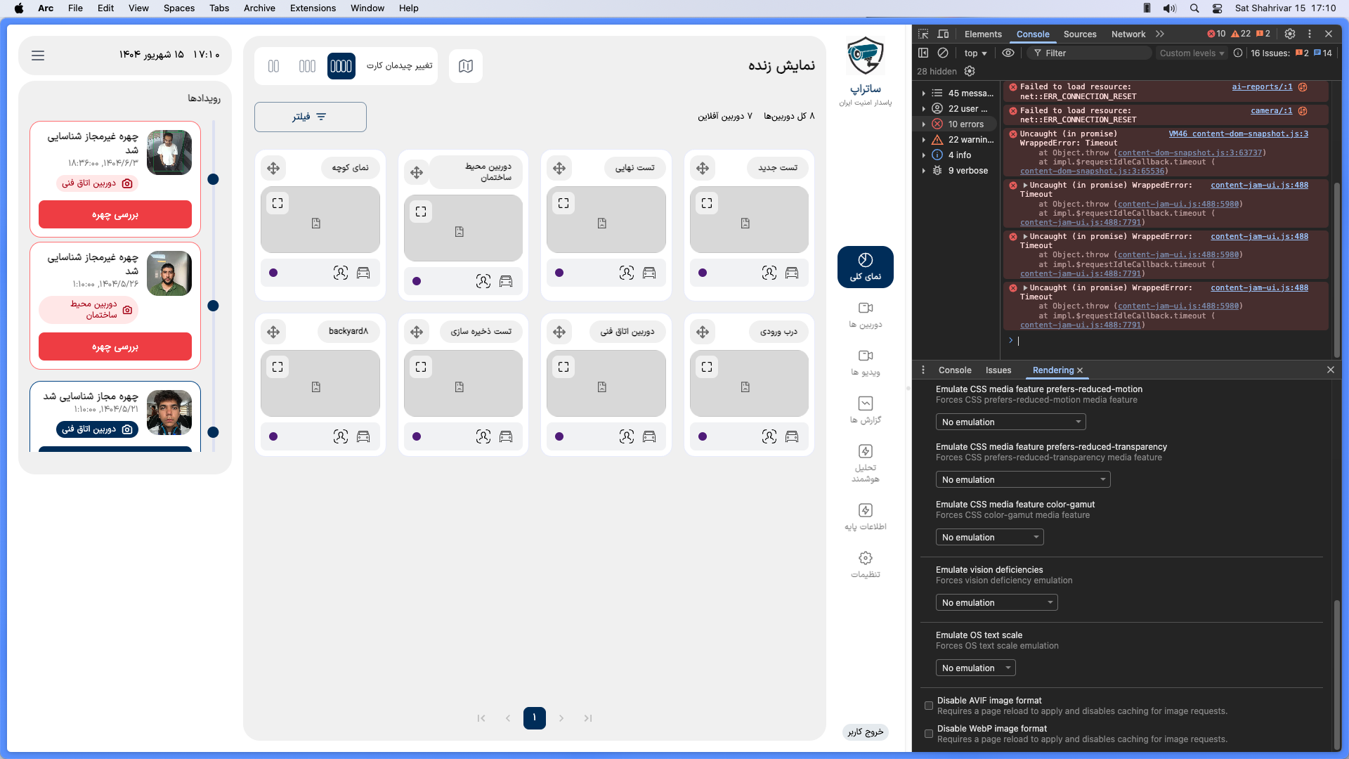The image size is (1349, 759).
Task: Click the clear console icon in DevTools
Action: pyautogui.click(x=943, y=53)
